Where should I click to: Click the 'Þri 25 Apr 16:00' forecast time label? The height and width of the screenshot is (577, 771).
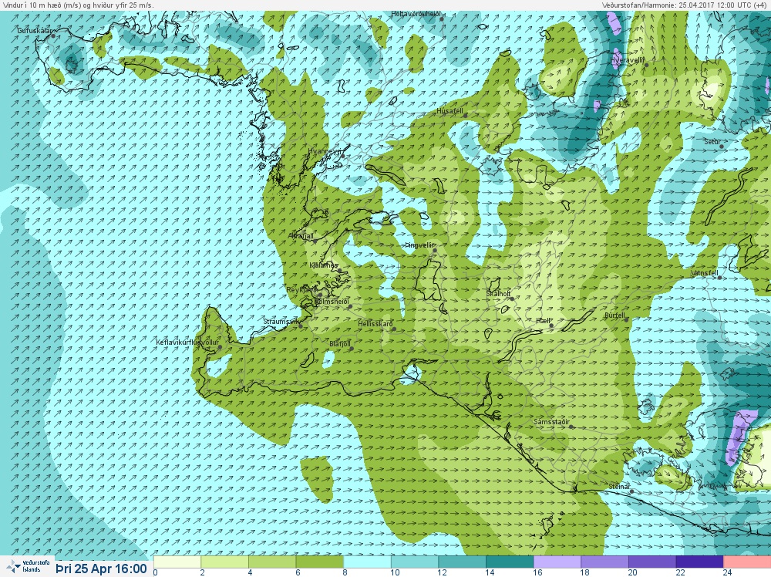click(x=101, y=569)
